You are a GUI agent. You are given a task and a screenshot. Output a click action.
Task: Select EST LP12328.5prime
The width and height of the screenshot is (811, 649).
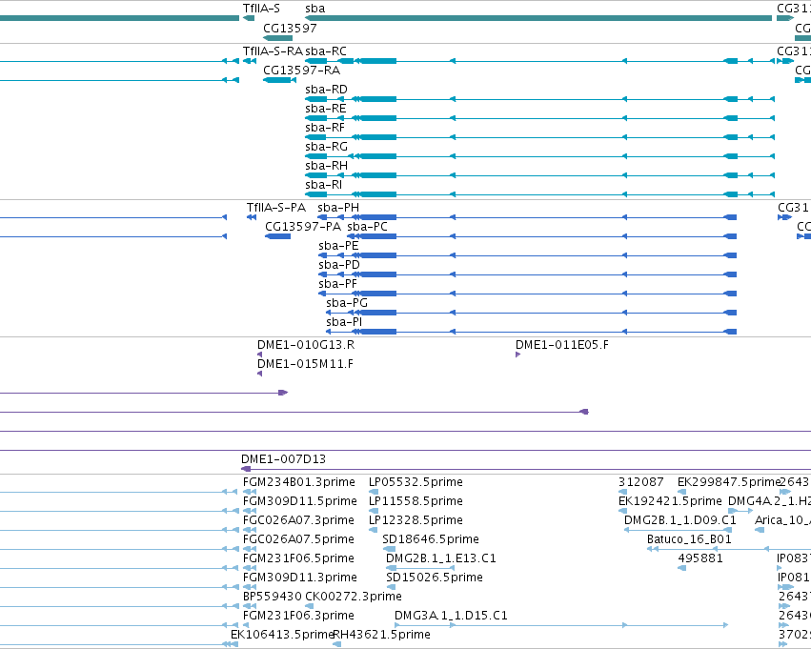pos(416,520)
